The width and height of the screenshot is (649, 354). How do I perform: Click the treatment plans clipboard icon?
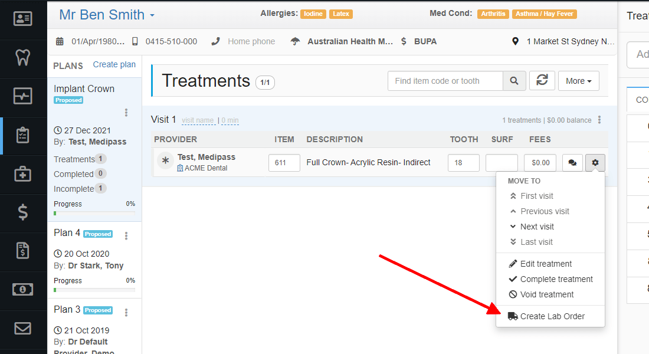click(23, 136)
